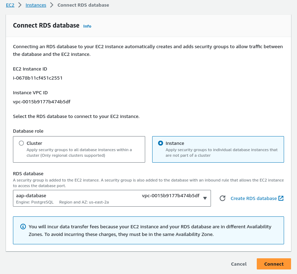Follow the Create RDS database link
This screenshot has width=297, height=274.
[x=254, y=198]
